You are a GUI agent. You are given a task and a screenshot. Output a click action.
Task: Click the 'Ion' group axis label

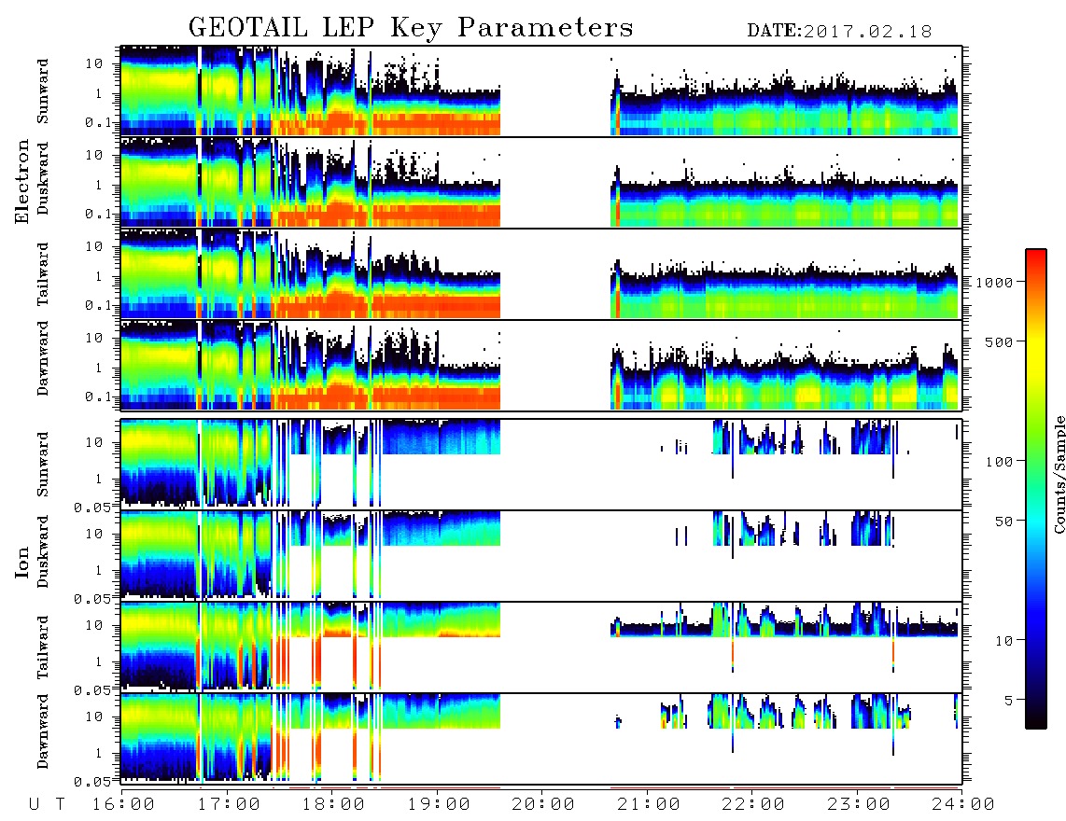tap(21, 562)
